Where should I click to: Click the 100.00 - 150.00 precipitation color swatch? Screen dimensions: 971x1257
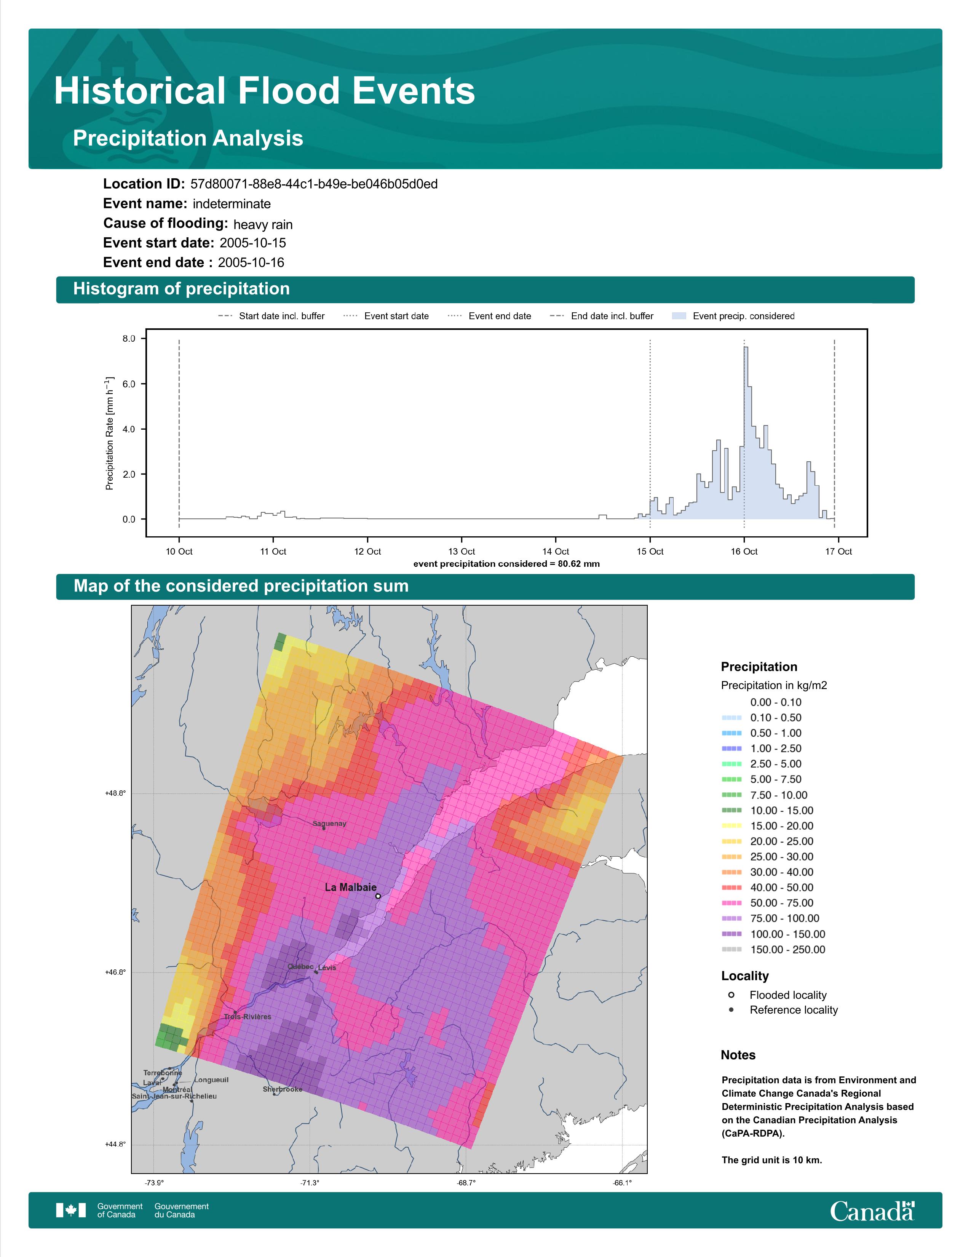732,934
